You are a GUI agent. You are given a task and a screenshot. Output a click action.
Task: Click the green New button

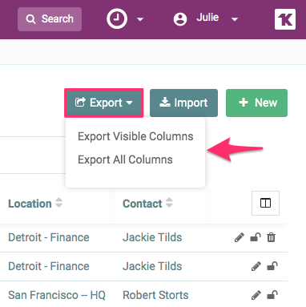pos(256,103)
